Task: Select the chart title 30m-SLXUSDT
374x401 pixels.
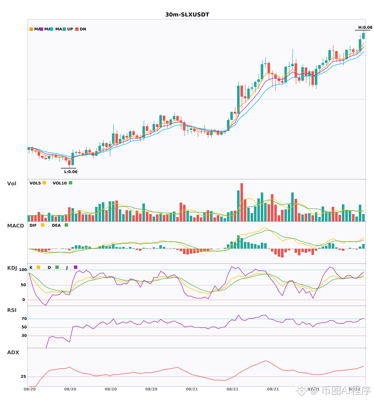Action: 187,15
